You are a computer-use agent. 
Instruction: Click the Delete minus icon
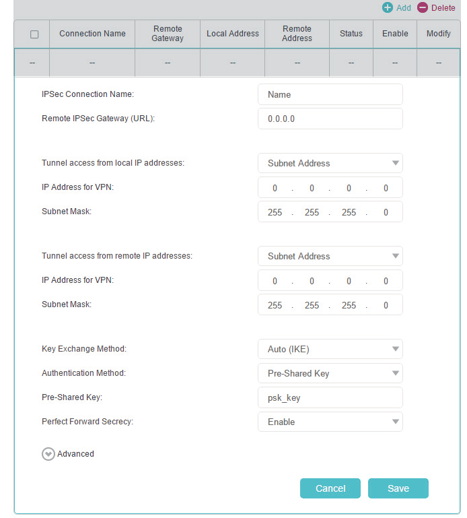coord(423,8)
